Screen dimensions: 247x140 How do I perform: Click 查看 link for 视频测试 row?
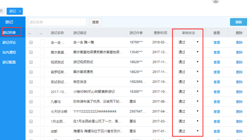pos(217,62)
